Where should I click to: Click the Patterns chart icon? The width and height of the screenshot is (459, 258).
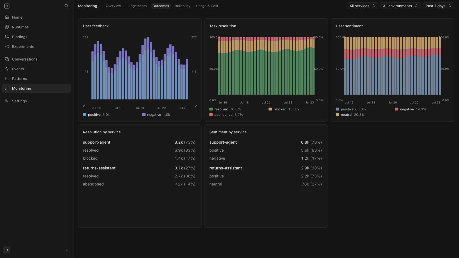click(x=7, y=79)
